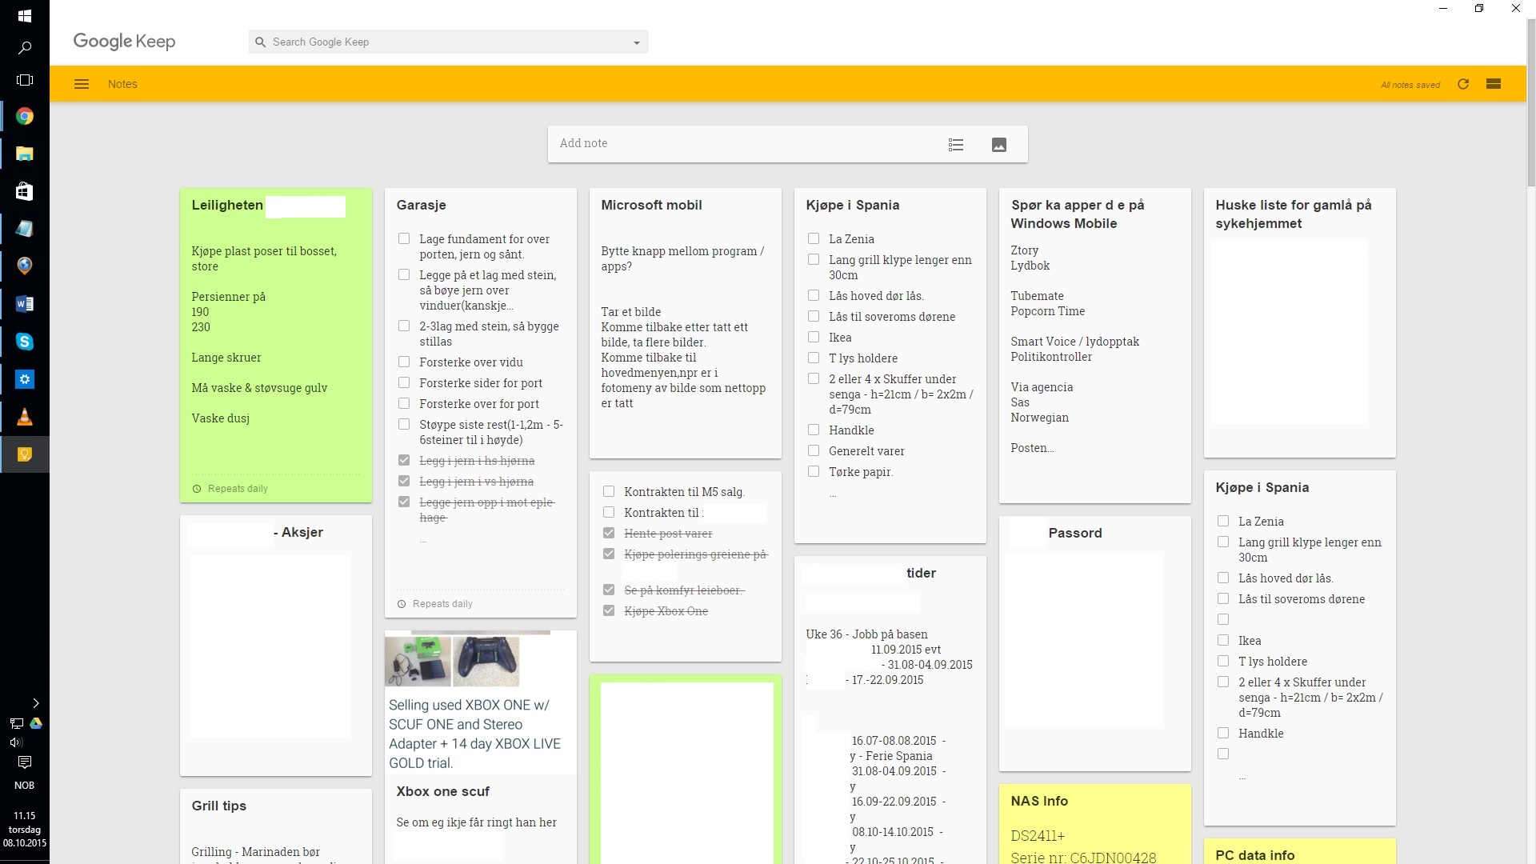Uncheck 'Legg i jern i hs hjørna'
The height and width of the screenshot is (864, 1536).
tap(404, 460)
